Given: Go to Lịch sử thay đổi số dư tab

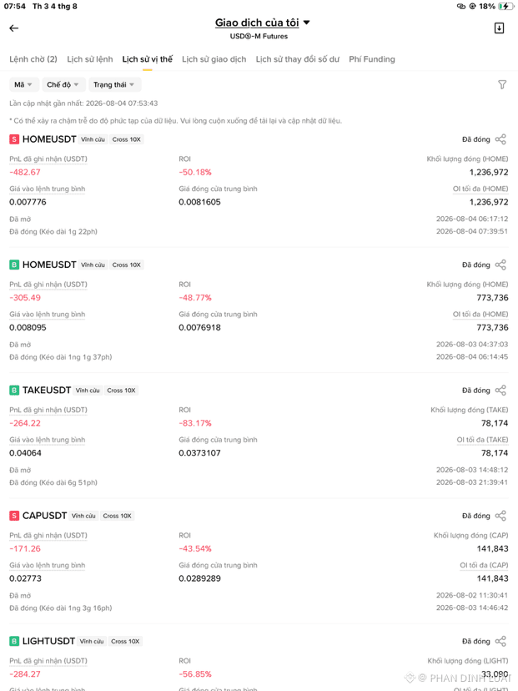Looking at the screenshot, I should coord(298,59).
